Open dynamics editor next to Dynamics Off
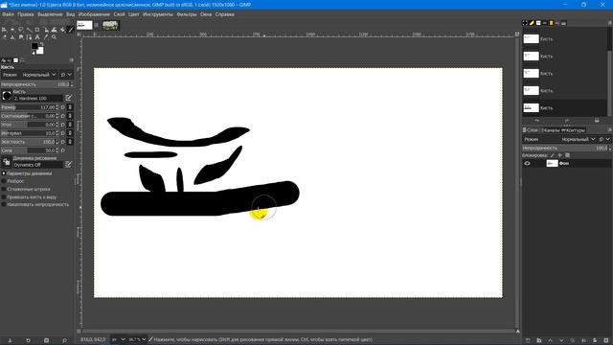 69,164
